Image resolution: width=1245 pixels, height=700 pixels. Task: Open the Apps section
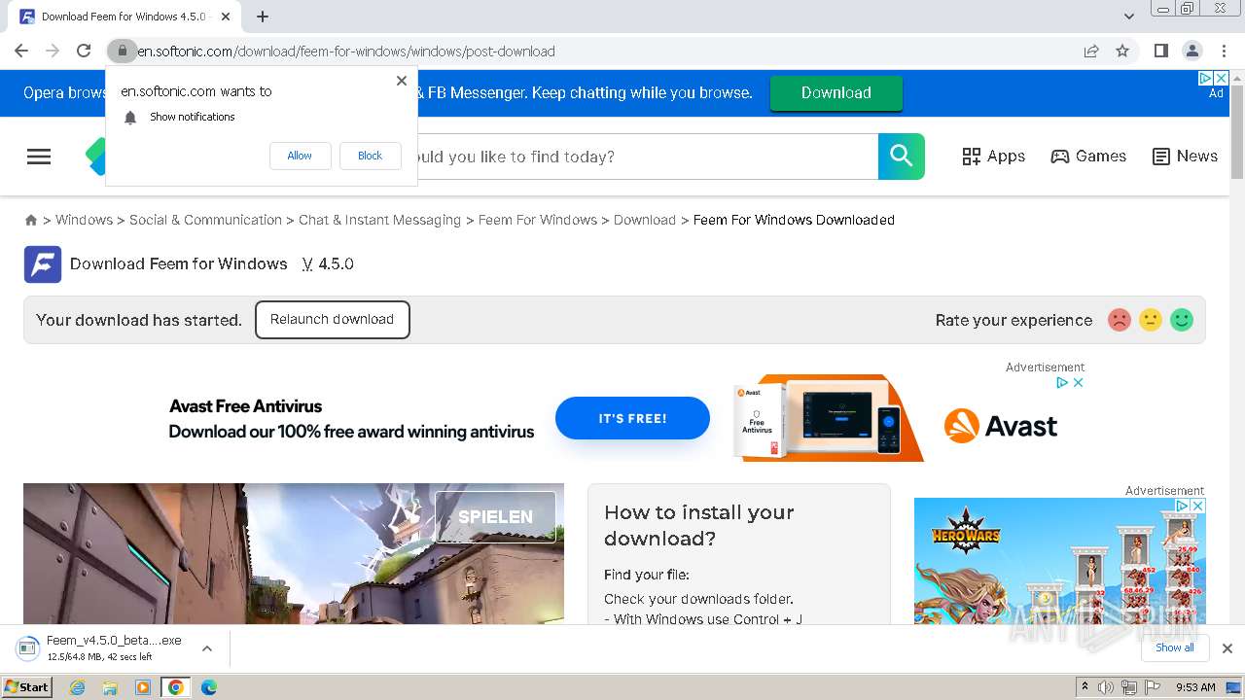click(993, 157)
